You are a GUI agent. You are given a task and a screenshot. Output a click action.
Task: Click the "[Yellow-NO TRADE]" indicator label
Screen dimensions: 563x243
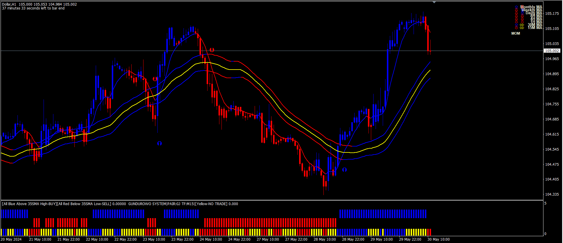click(x=211, y=204)
